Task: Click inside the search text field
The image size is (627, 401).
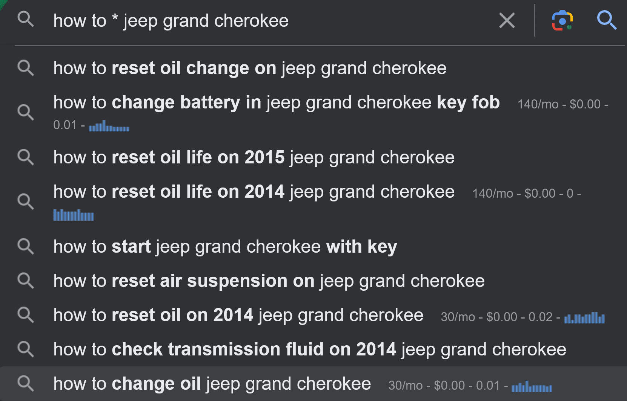Action: (272, 21)
